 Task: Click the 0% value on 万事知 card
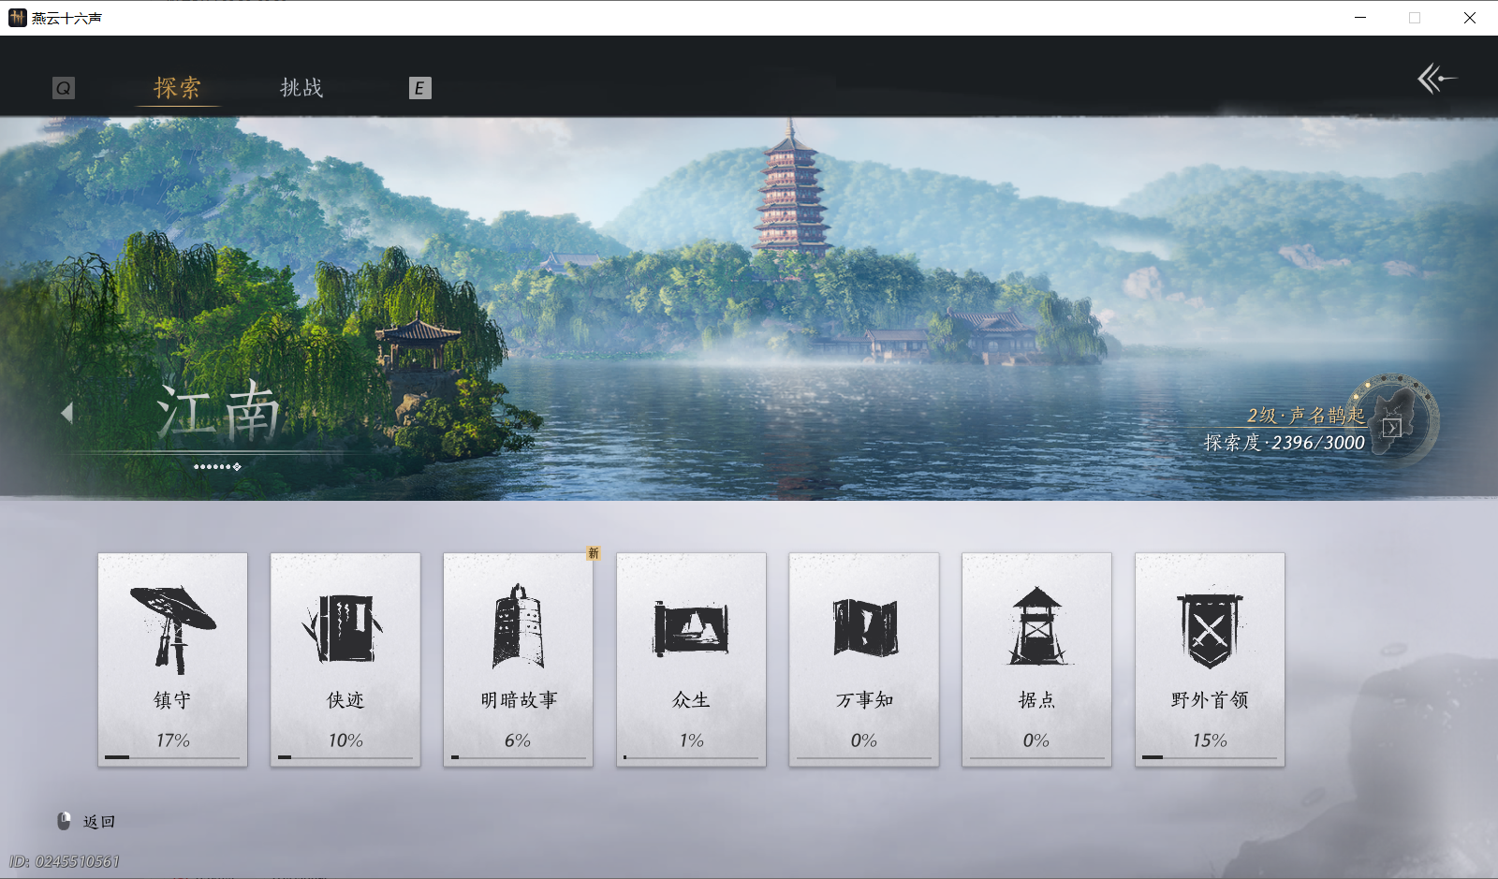(863, 740)
